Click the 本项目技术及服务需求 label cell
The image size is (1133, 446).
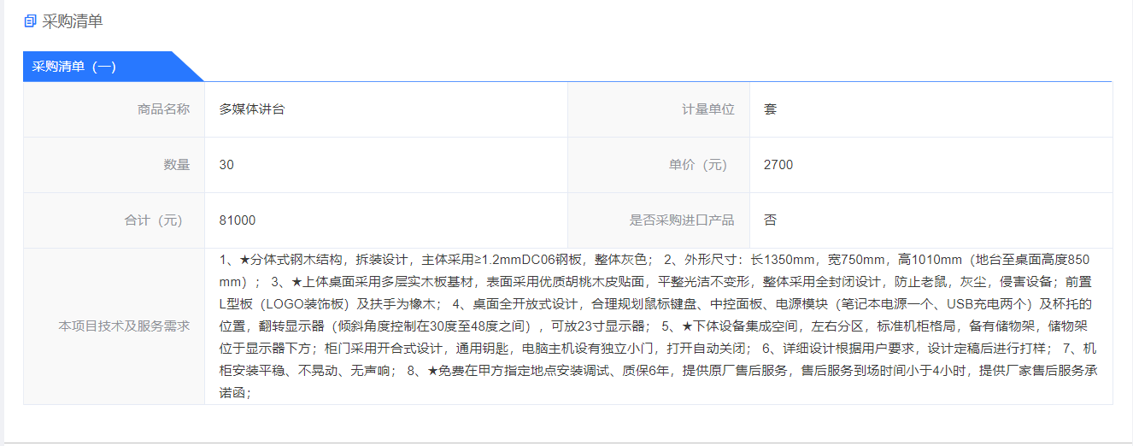(124, 326)
